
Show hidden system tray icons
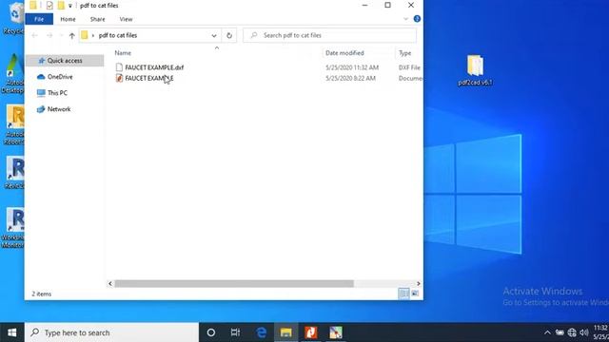point(547,332)
